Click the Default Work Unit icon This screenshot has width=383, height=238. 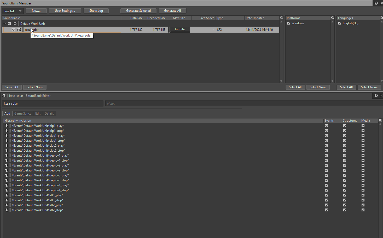click(15, 24)
